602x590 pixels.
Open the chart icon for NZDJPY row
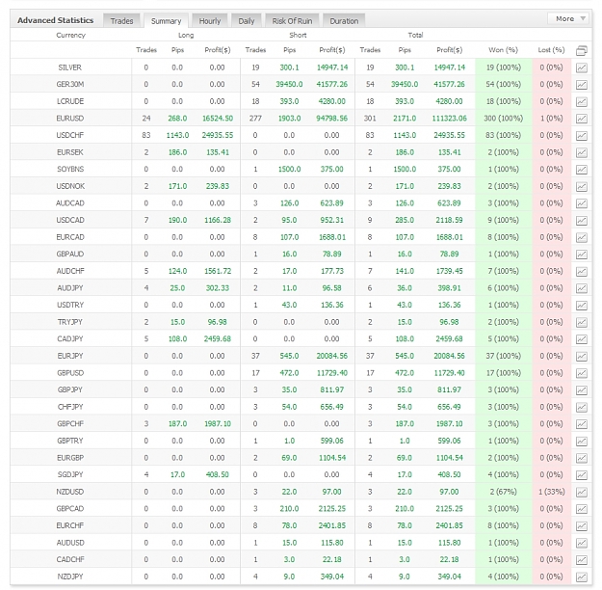[581, 577]
